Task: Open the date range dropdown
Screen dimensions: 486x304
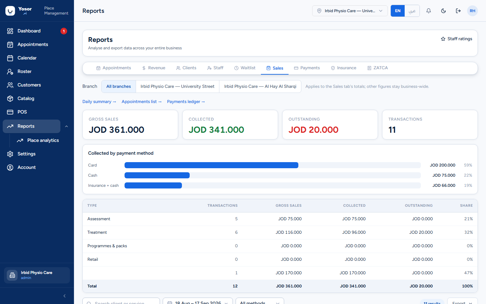Action: coord(198,302)
